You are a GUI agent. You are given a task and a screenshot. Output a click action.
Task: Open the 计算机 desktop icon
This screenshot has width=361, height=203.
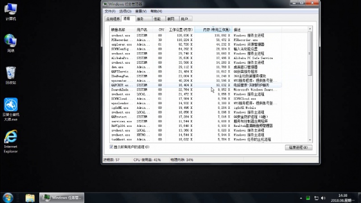10,12
